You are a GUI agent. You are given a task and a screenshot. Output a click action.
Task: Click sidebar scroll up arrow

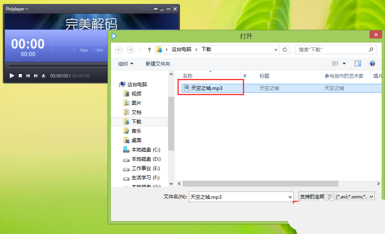pyautogui.click(x=171, y=74)
